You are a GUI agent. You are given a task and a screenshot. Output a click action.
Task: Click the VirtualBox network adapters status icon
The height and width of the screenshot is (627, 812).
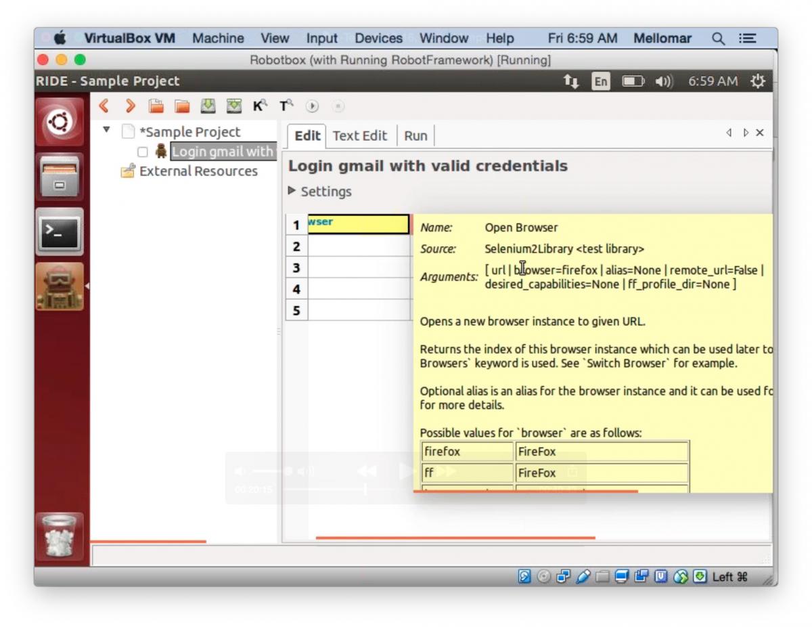[564, 576]
